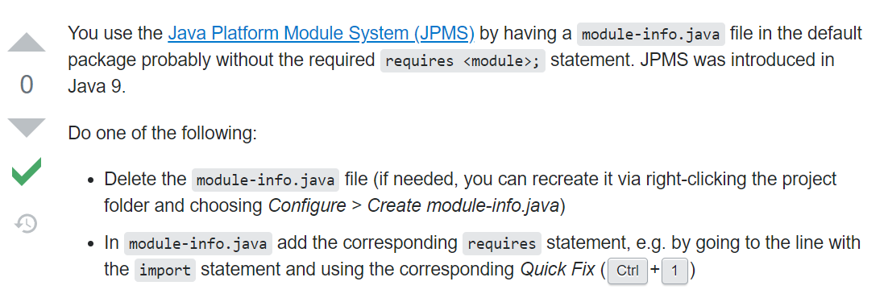Click the requires code snippet in second bullet
888x298 pixels.
point(502,243)
